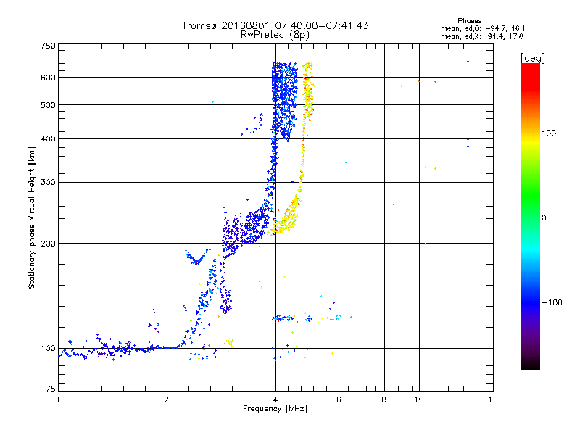Click the '400' y-axis tick label
This screenshot has width=580, height=435.
pos(48,138)
